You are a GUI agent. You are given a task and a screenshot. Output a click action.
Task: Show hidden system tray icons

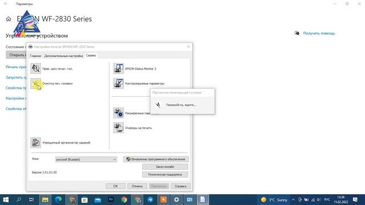click(293, 200)
